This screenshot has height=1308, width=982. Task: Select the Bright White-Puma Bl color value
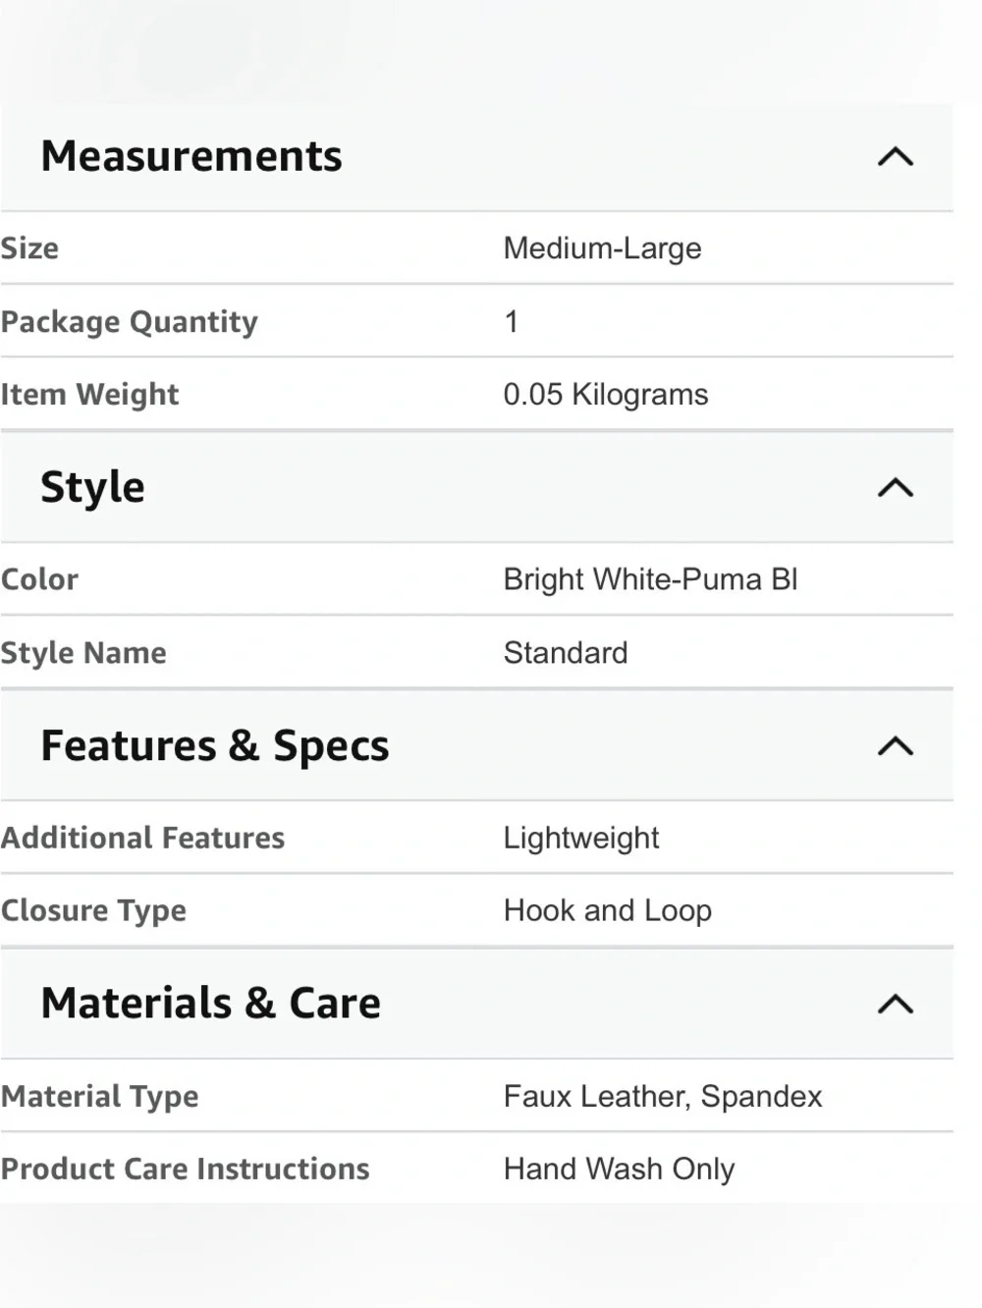(650, 579)
